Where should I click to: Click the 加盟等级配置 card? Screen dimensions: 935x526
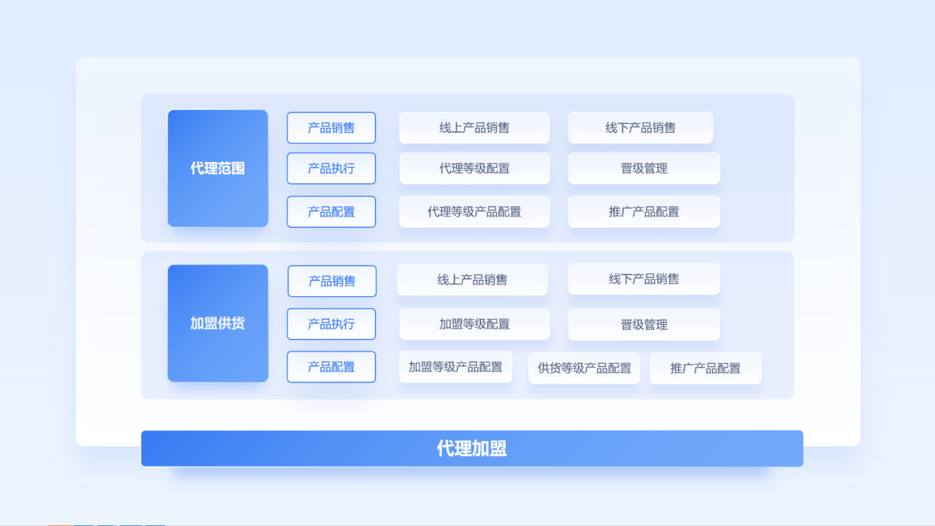[474, 323]
